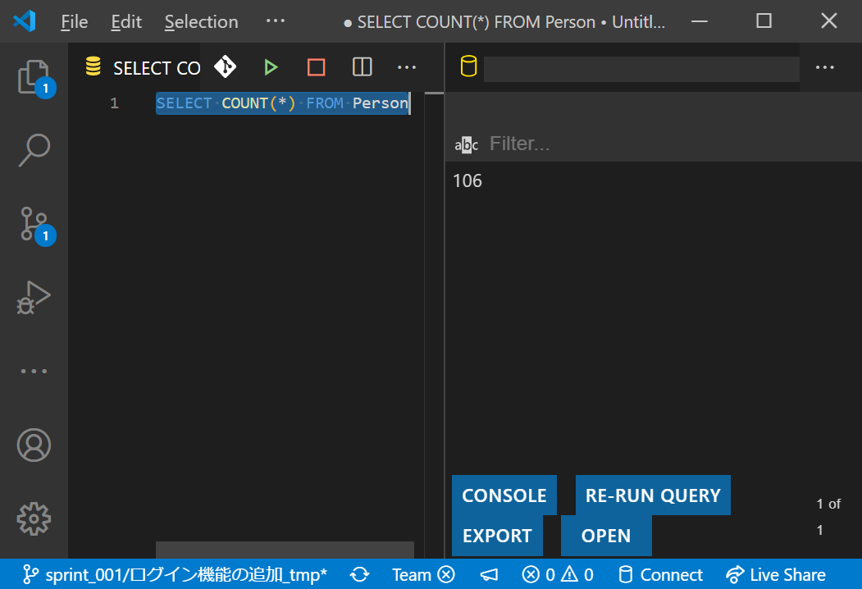The image size is (862, 589).
Task: Open the File menu
Action: tap(74, 22)
